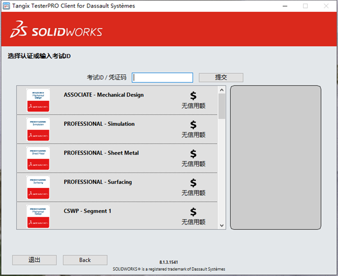Click the PROFESSIONAL Surfacing exam badge icon
Viewport: 338px width, 276px height.
click(x=38, y=187)
